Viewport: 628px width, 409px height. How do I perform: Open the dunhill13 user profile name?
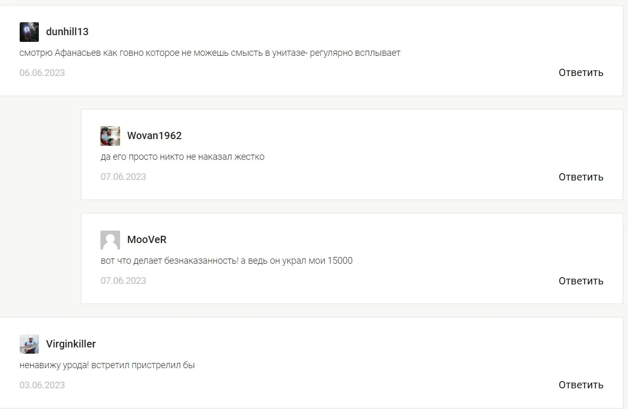coord(67,32)
